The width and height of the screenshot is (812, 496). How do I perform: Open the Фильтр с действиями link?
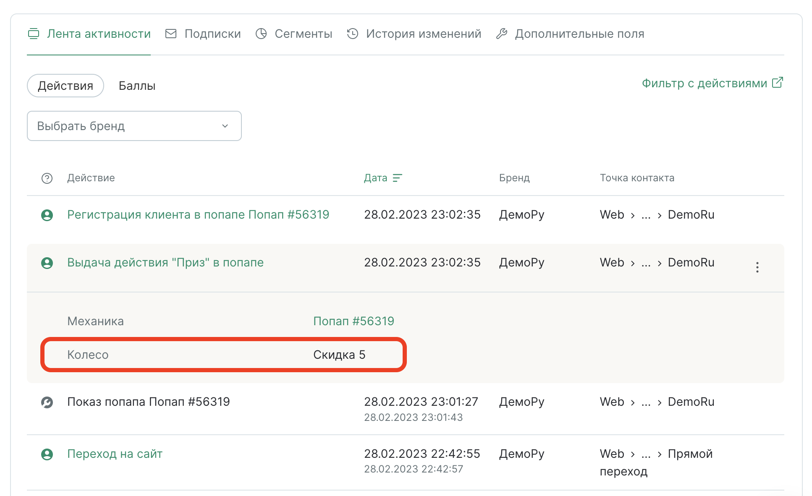(x=712, y=83)
